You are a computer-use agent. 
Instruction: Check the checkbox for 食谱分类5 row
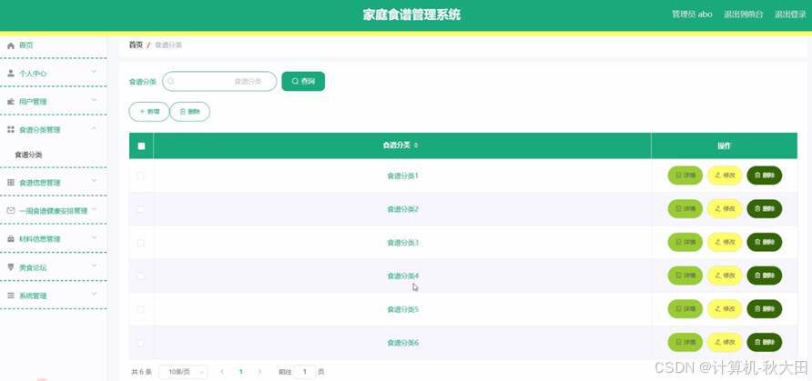click(x=140, y=309)
